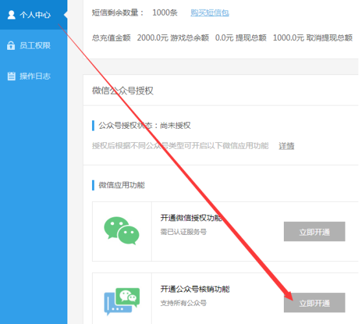Click the green WeChat bubbles icon
The image size is (359, 324).
122,231
